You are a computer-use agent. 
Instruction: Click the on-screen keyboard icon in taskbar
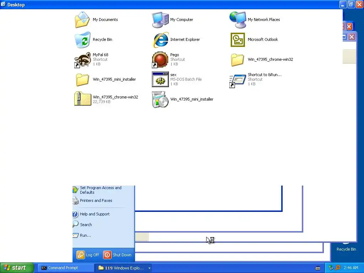tap(318, 268)
